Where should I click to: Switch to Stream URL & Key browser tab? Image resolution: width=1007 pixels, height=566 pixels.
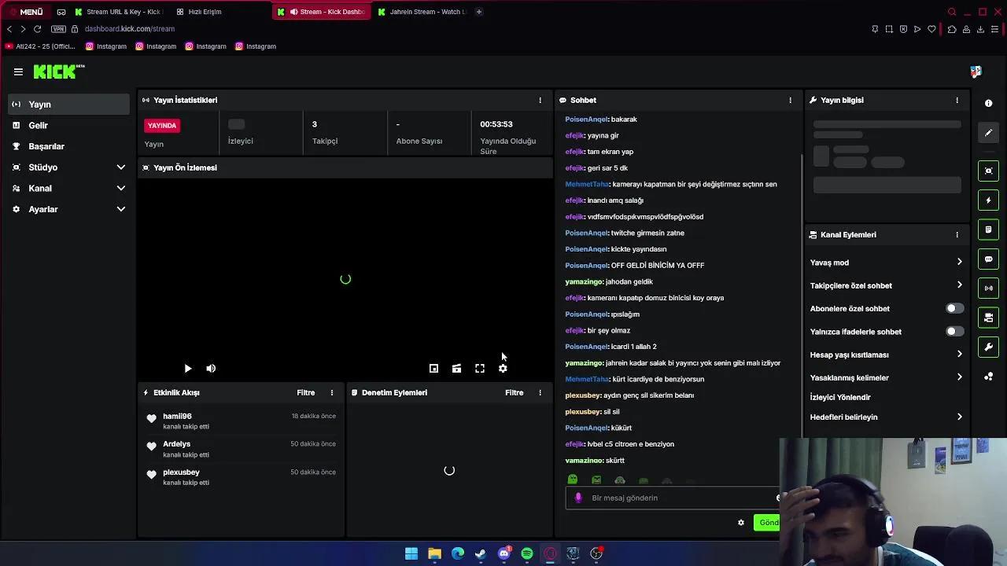(x=118, y=12)
